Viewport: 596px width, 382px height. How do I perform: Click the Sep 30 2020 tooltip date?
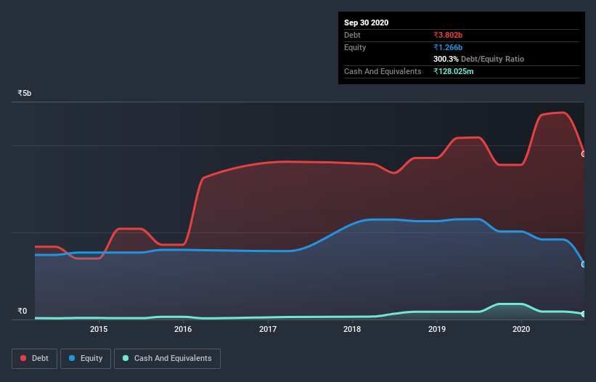click(x=367, y=23)
